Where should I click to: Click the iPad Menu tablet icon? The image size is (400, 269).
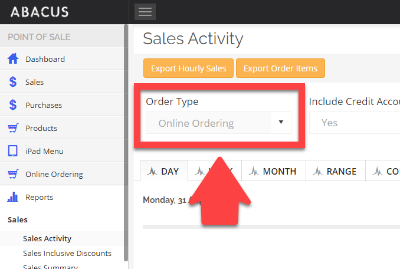click(x=12, y=151)
